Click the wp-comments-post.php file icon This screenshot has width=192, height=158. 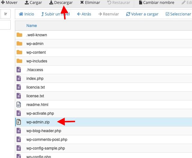tap(19, 139)
